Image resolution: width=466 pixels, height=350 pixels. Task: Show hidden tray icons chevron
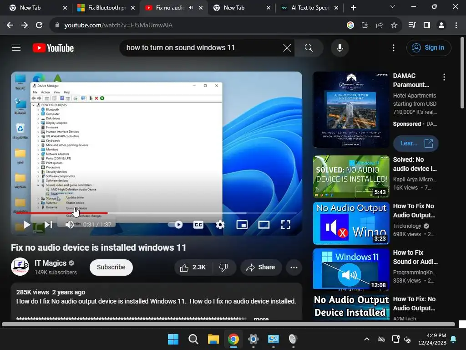[367, 339]
